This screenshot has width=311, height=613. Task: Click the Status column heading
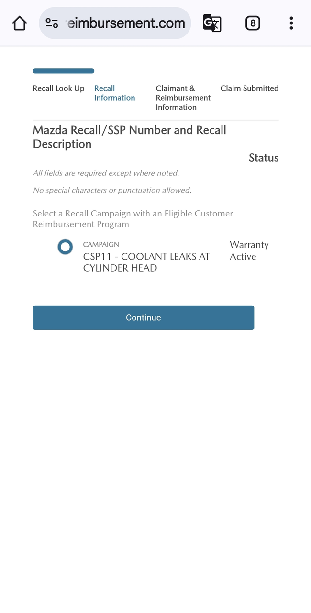pyautogui.click(x=263, y=158)
